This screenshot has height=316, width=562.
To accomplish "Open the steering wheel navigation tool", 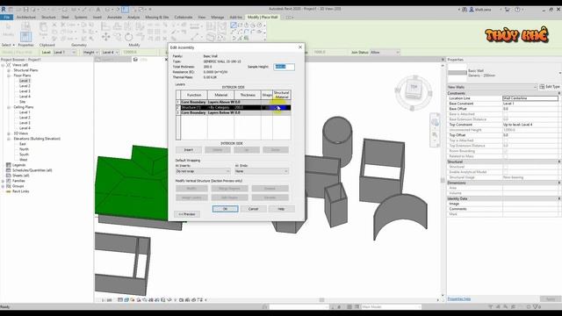I will (x=435, y=122).
